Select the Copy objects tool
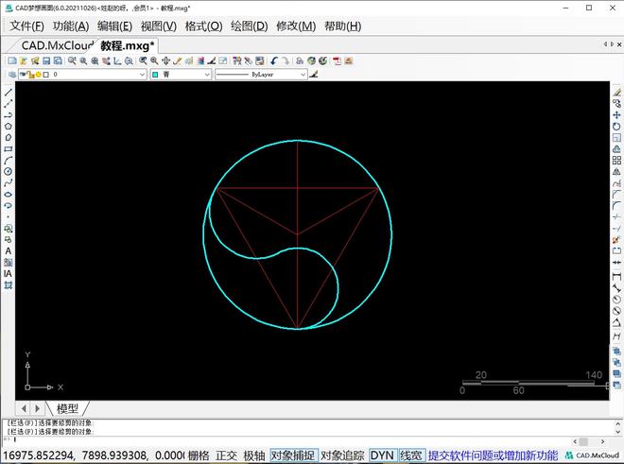The image size is (624, 464). [616, 103]
